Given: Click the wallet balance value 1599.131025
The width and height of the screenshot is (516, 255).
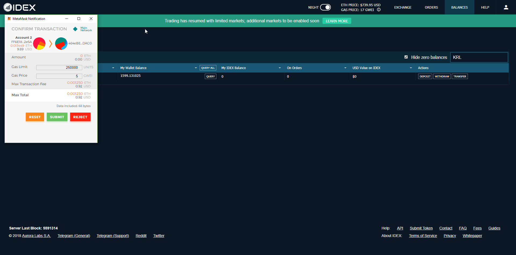Looking at the screenshot, I should click(130, 76).
